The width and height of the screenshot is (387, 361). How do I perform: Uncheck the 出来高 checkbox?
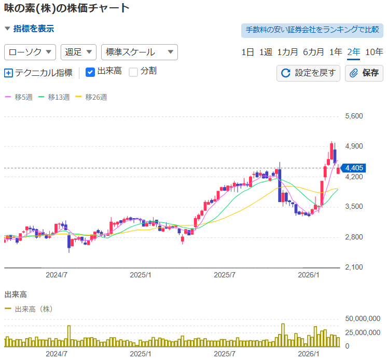click(90, 72)
